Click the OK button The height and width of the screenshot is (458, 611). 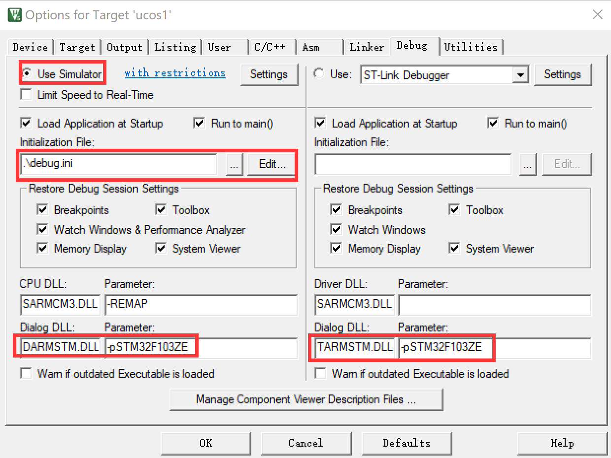[x=206, y=443]
